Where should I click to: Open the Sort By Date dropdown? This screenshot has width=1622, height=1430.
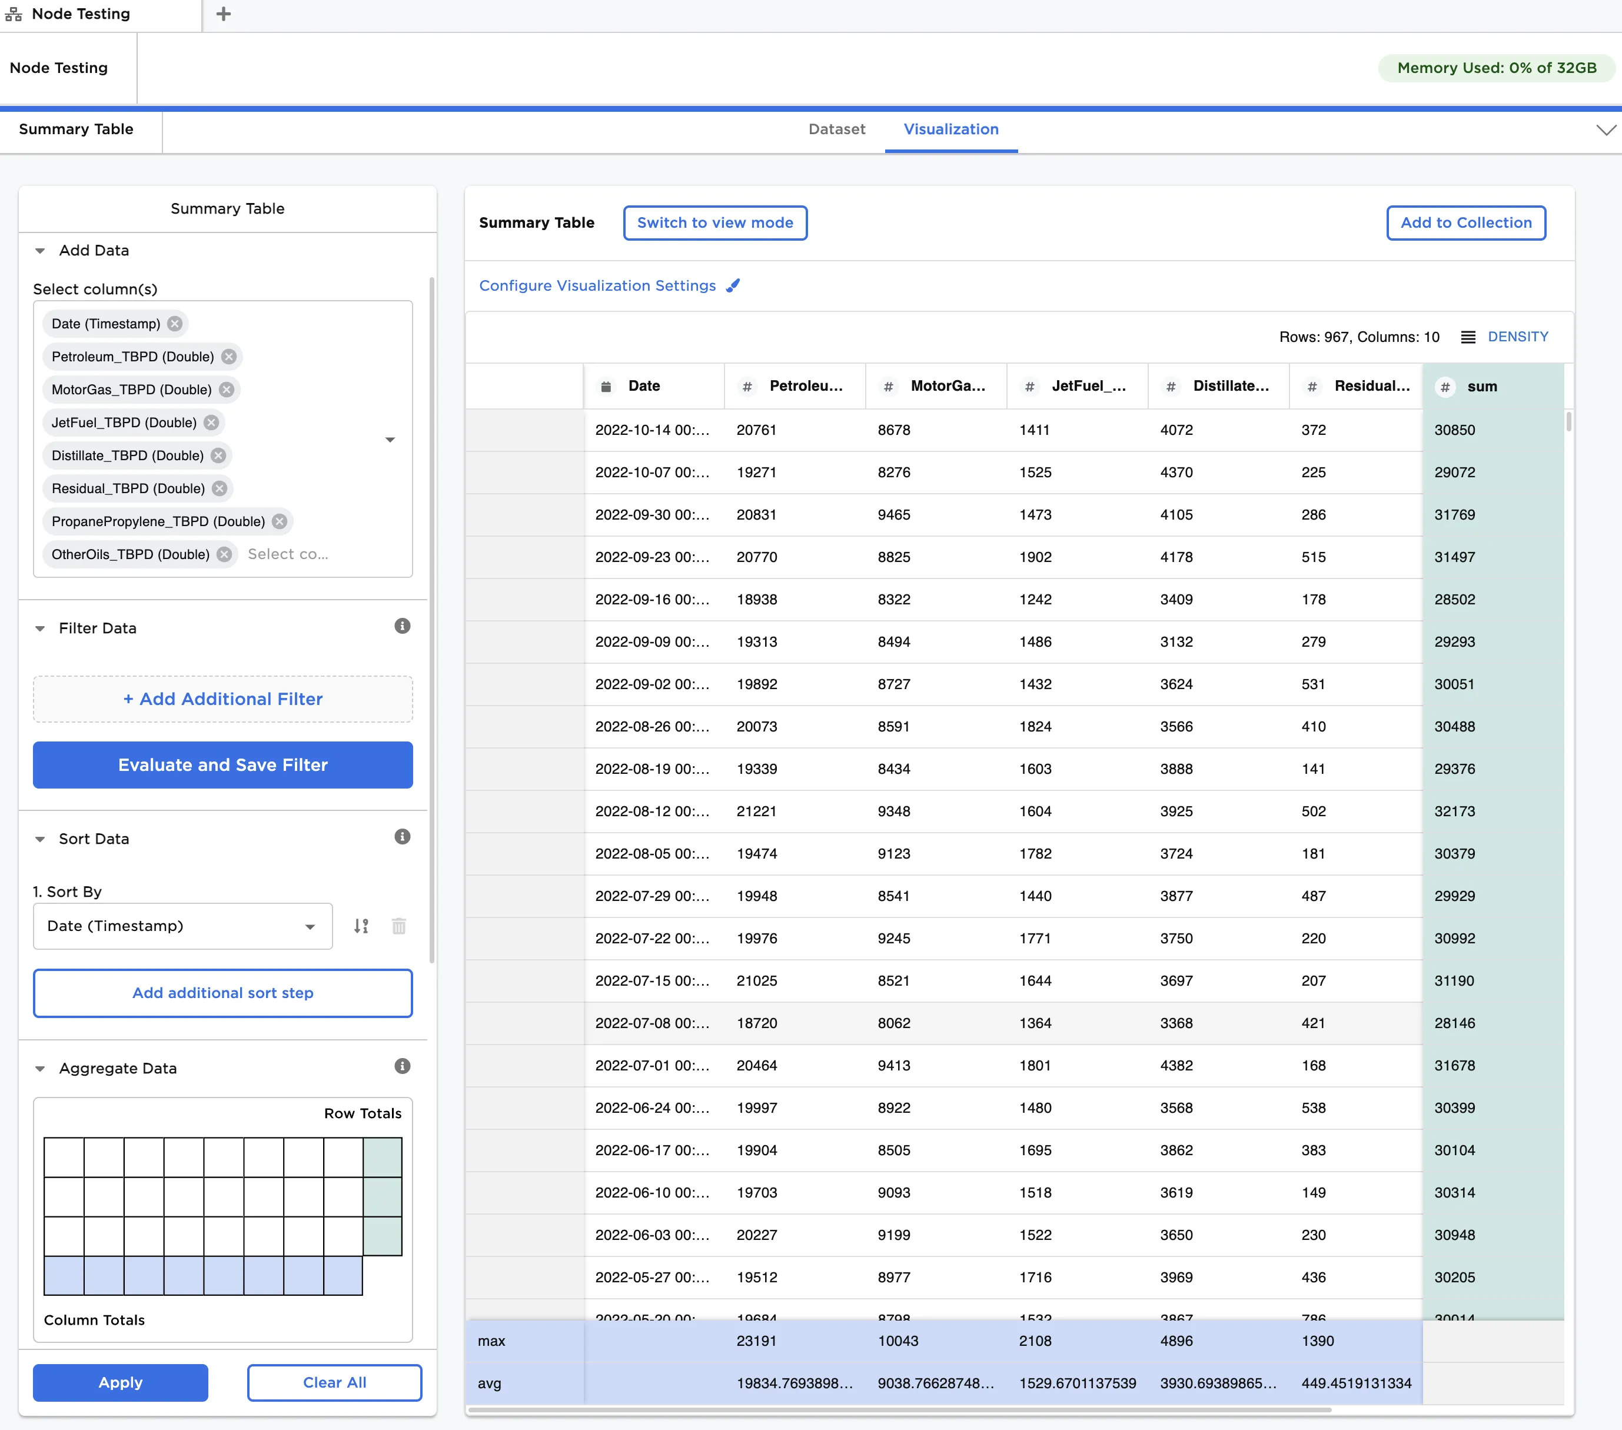(x=182, y=926)
